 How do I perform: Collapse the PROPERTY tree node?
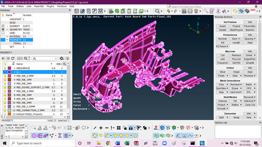[x=7, y=40]
